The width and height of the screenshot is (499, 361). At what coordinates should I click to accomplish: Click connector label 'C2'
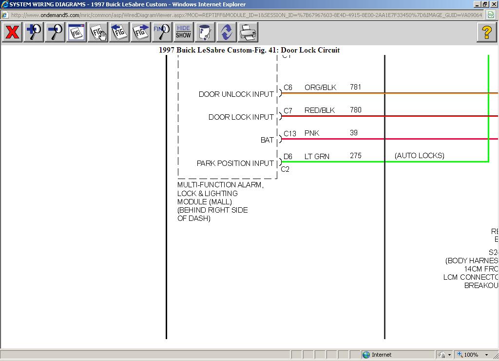285,169
